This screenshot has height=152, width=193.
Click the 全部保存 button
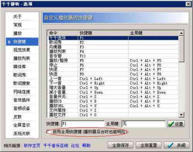tap(120, 145)
